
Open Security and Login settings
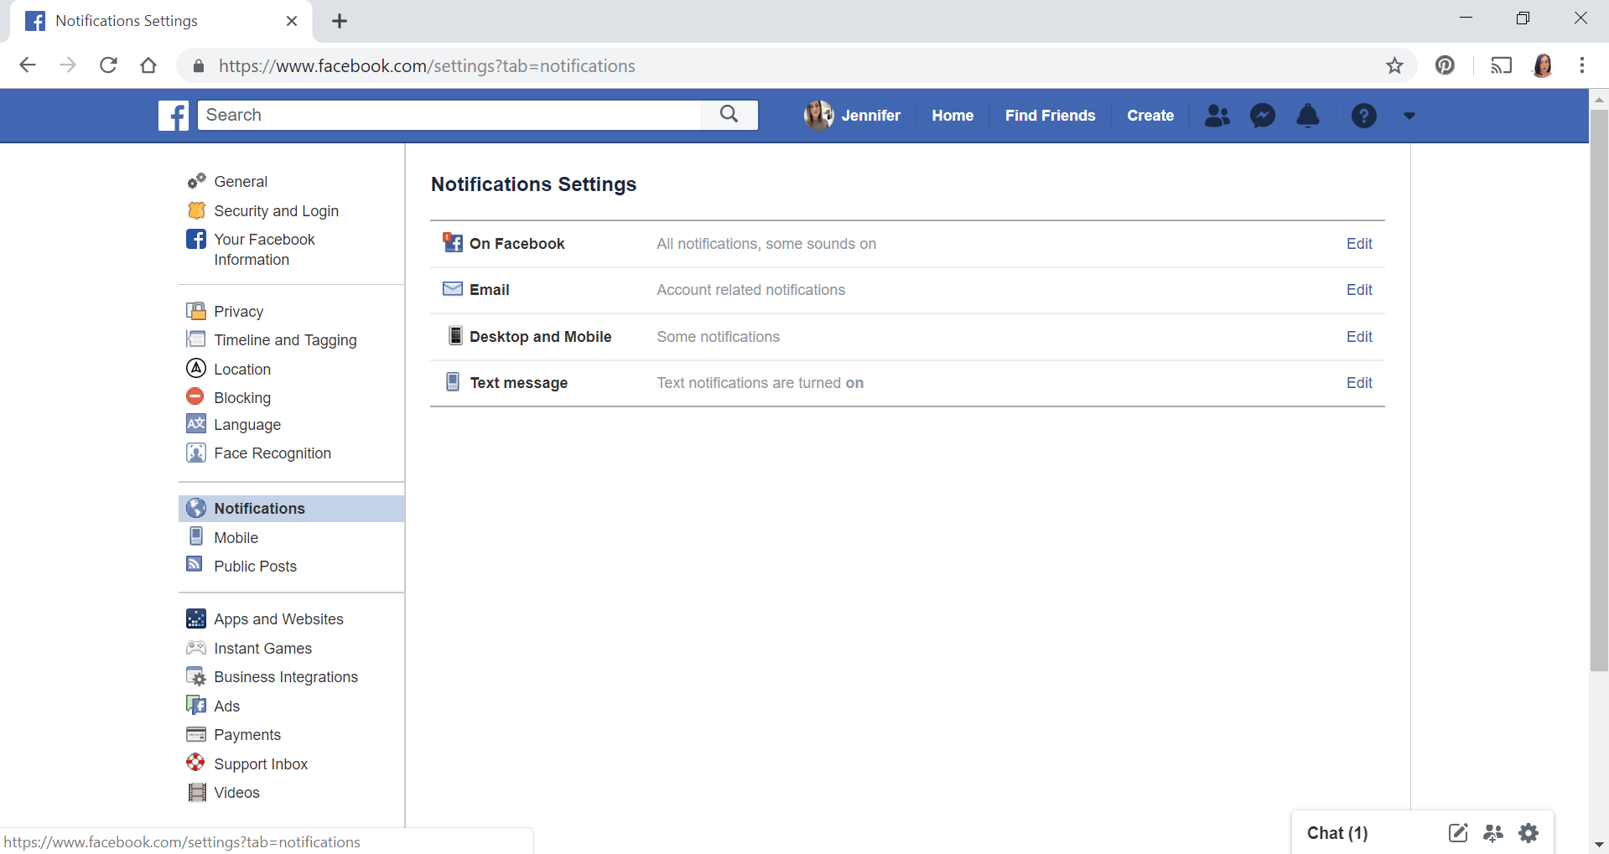point(276,210)
